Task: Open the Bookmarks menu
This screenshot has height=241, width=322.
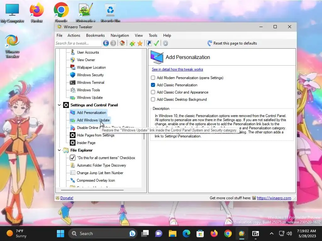Action: coord(96,35)
